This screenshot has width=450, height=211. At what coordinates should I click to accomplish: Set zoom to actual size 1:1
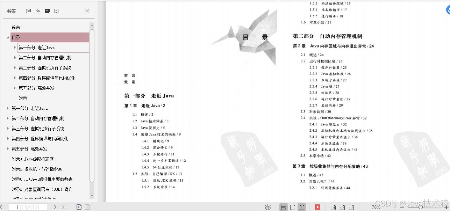point(333,207)
